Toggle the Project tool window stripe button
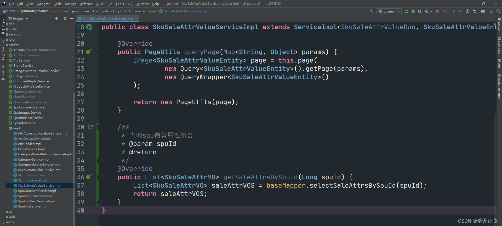Screen dimensions: 502x226 [x=3, y=26]
